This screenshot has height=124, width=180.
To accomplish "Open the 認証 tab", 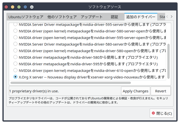I will 114,17.
